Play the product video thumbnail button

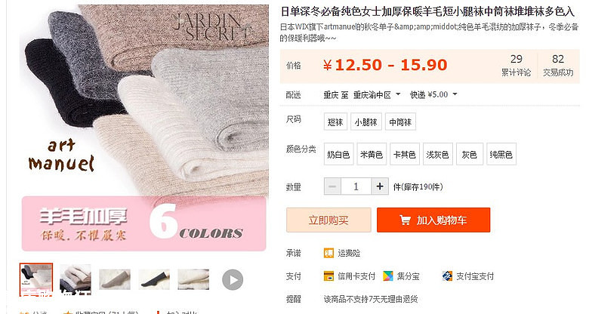233,280
